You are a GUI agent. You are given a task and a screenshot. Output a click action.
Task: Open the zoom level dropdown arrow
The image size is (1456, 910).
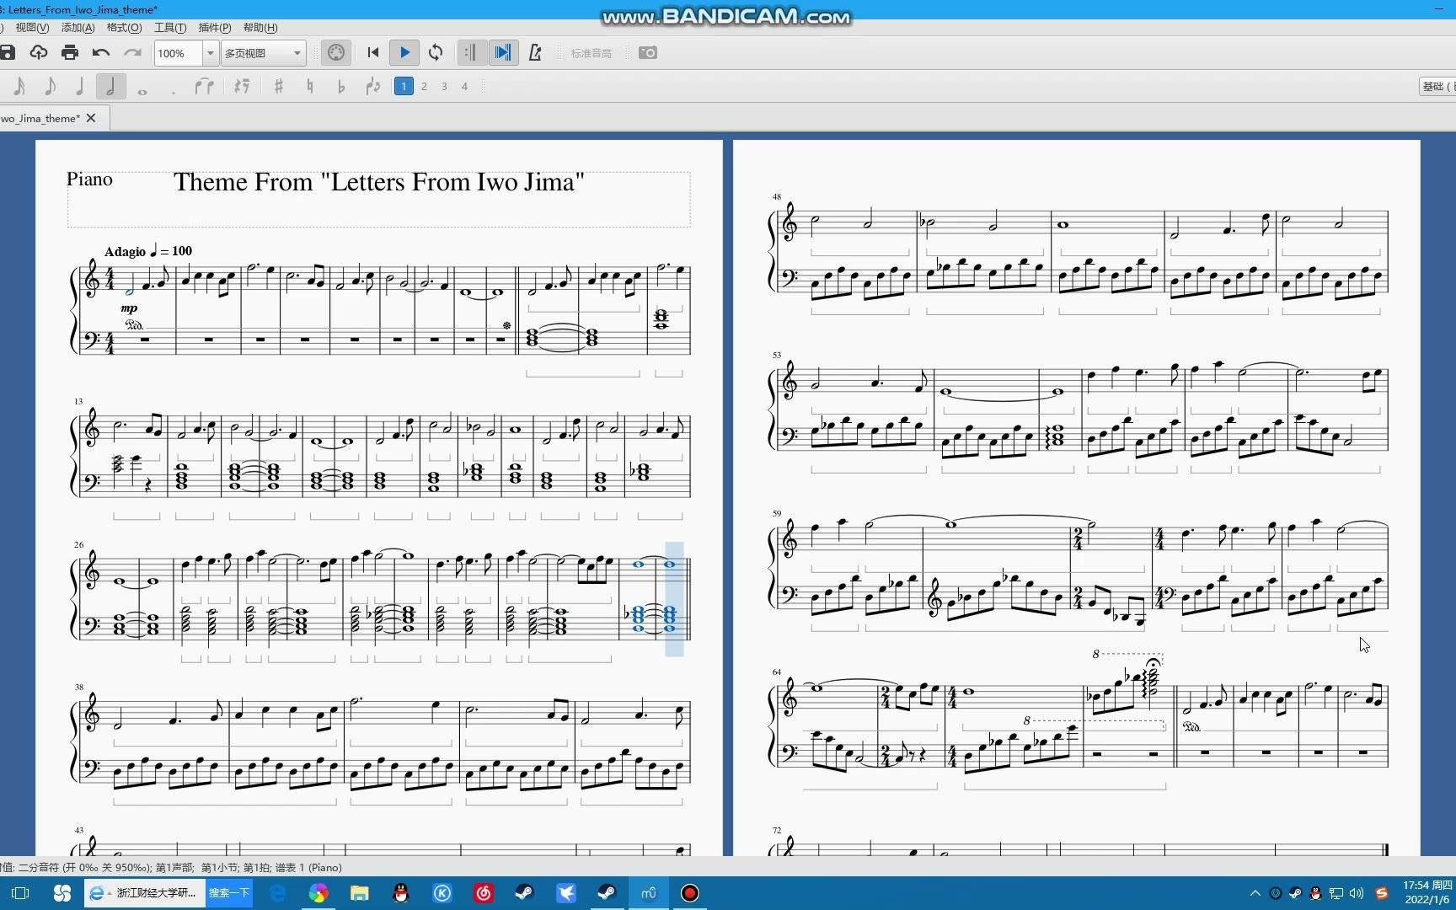210,53
